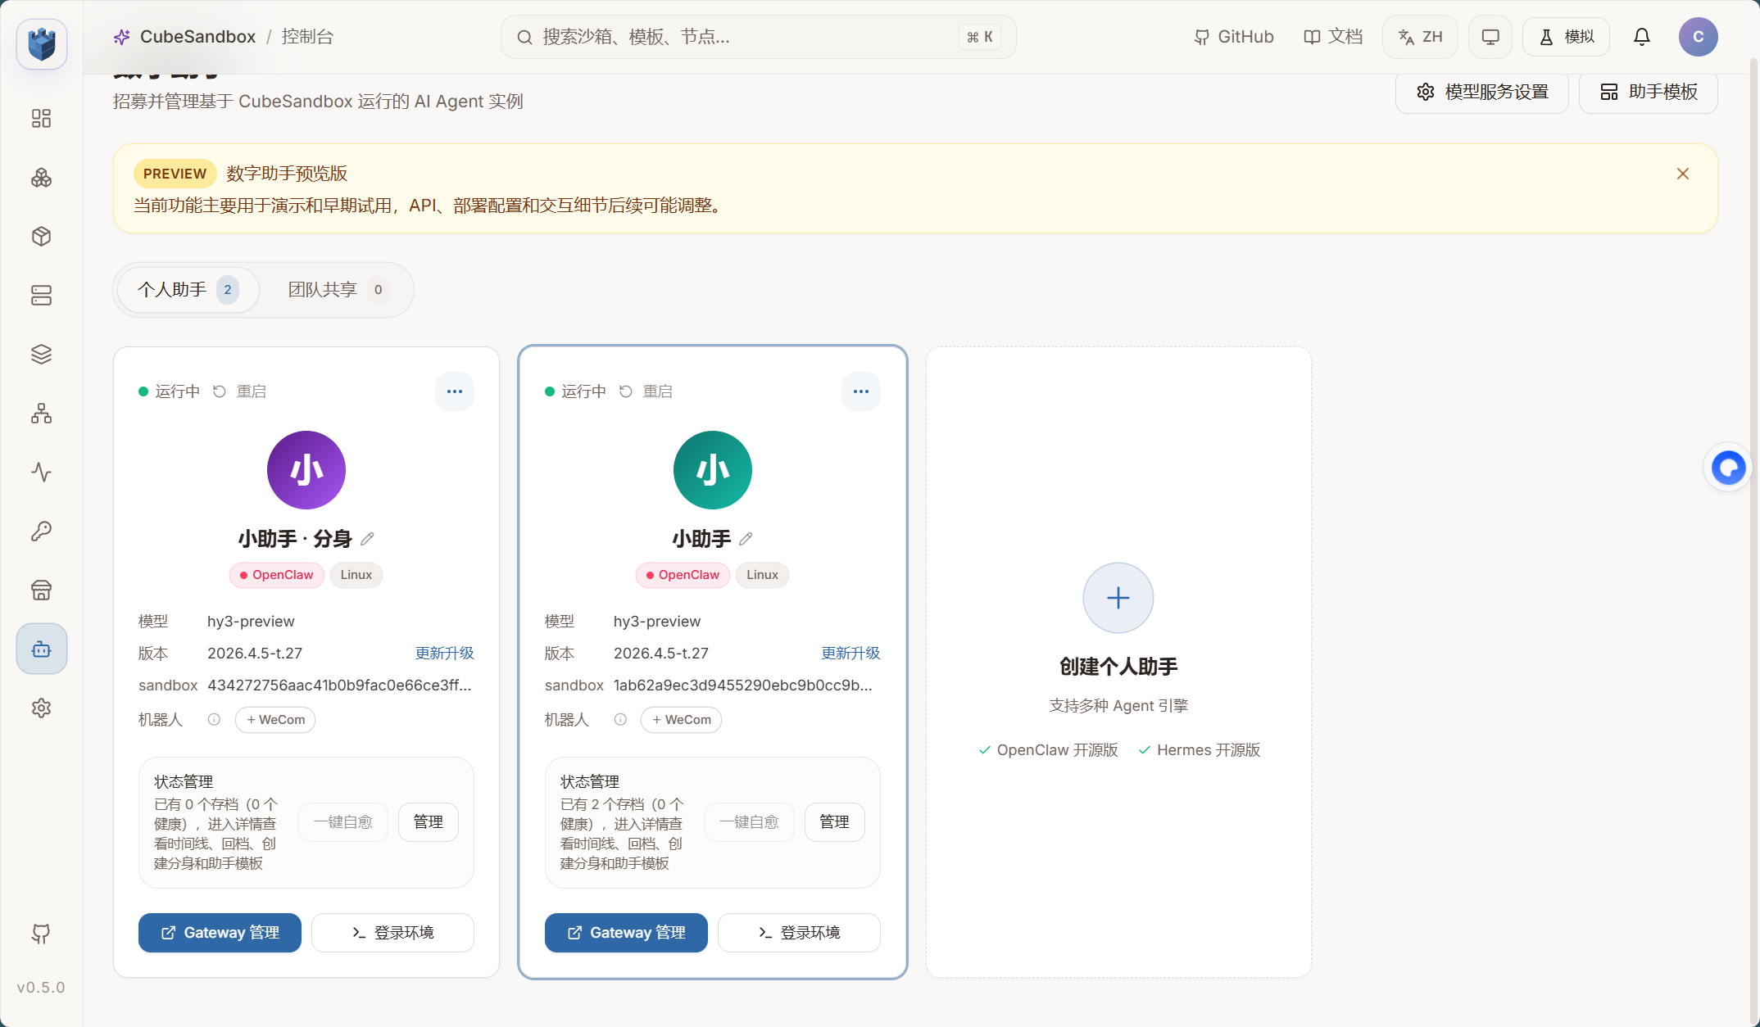Open the network topology icon in sidebar
Image resolution: width=1760 pixels, height=1027 pixels.
pyautogui.click(x=42, y=414)
